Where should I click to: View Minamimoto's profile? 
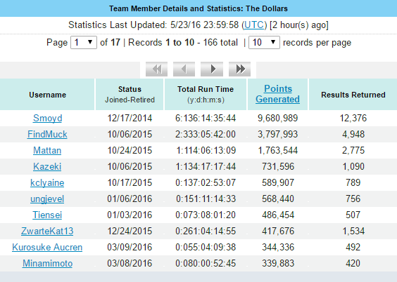[48, 263]
